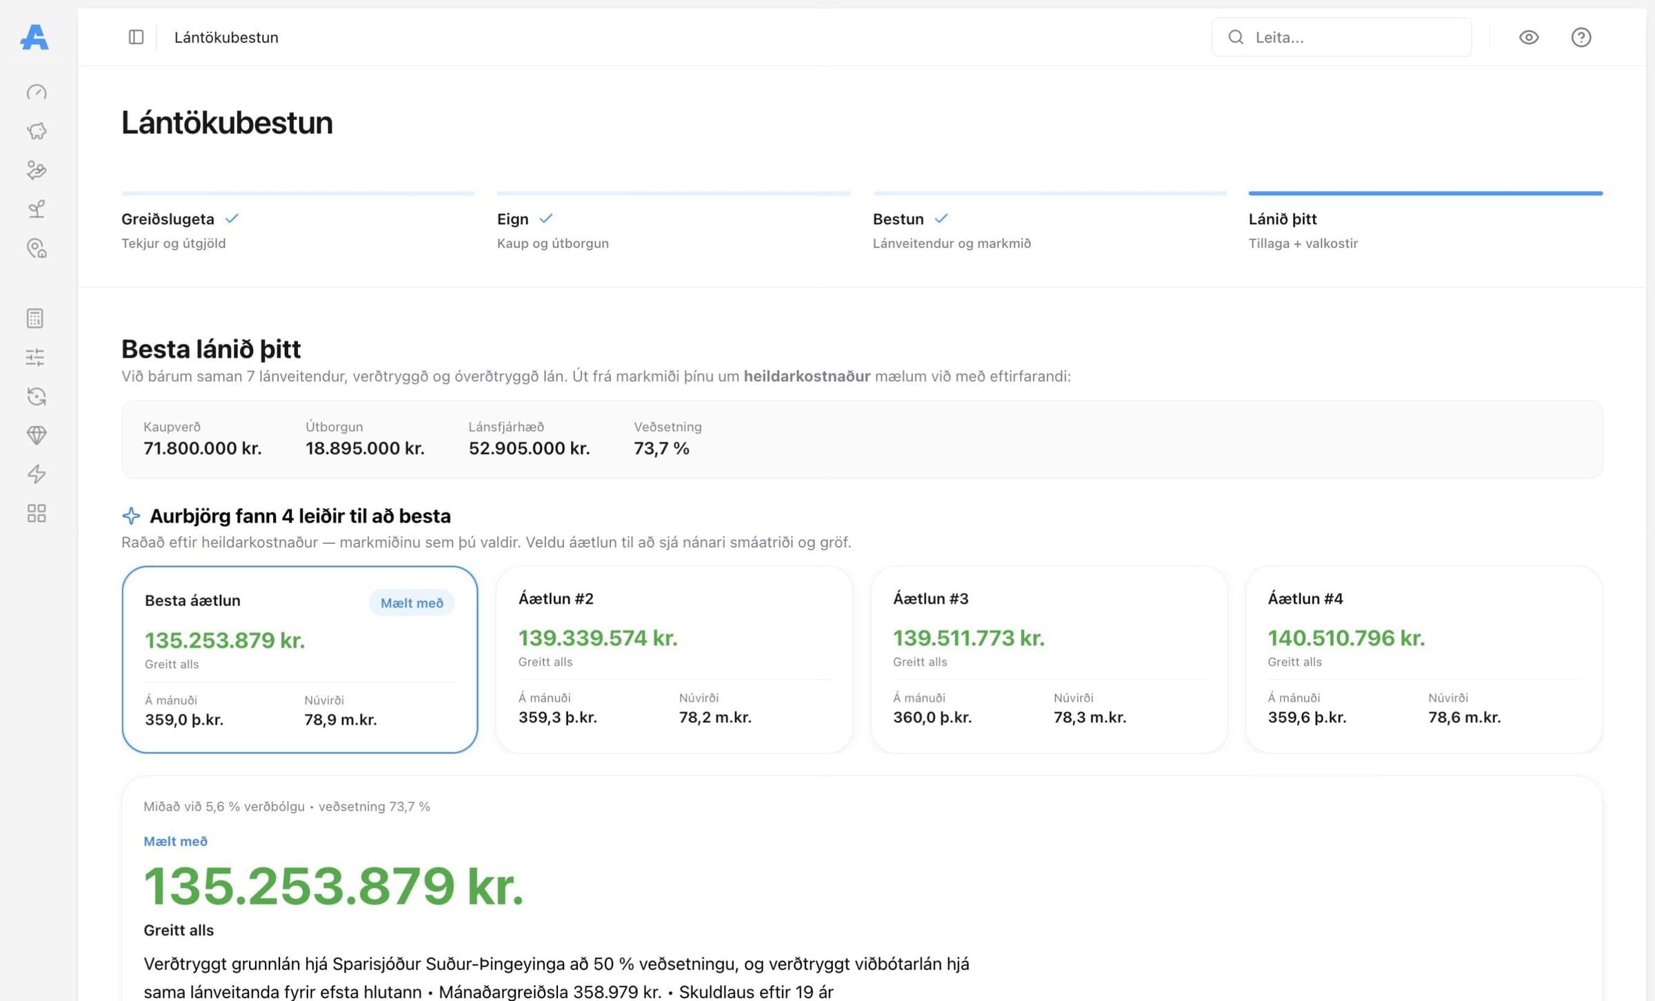Click the Eign progress bar
The image size is (1655, 1001).
[674, 193]
